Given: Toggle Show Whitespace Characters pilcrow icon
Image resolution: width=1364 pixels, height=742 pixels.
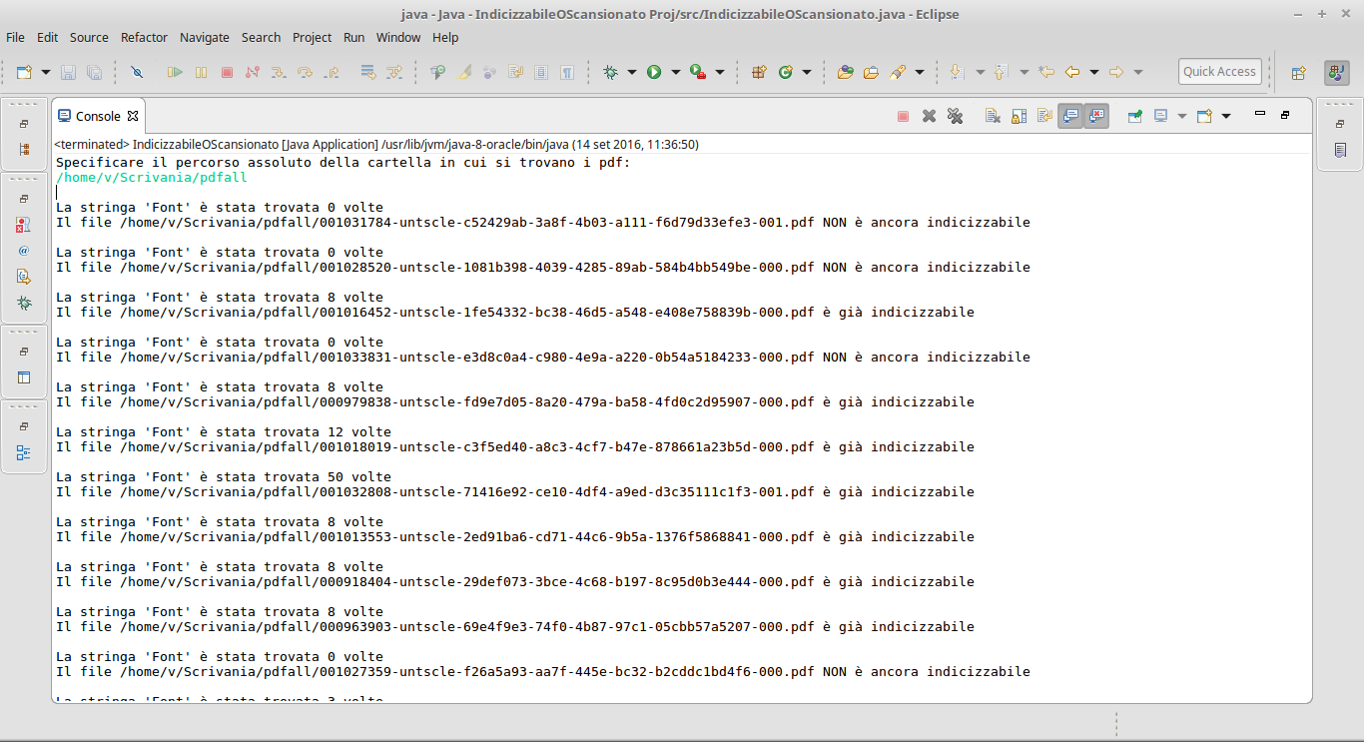Looking at the screenshot, I should pyautogui.click(x=567, y=72).
